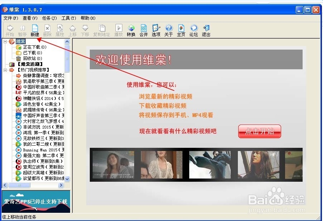323x221 pixels.
Task: Click the 开始 (Start) toolbar icon
Action: (10, 30)
